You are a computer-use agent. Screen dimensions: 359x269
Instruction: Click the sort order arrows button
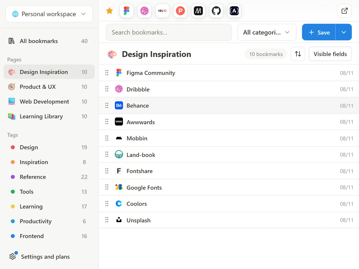(x=298, y=54)
